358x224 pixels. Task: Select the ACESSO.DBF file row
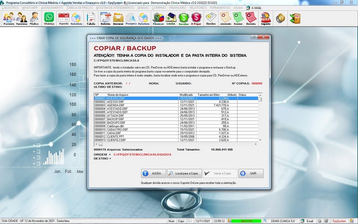pyautogui.click(x=176, y=102)
